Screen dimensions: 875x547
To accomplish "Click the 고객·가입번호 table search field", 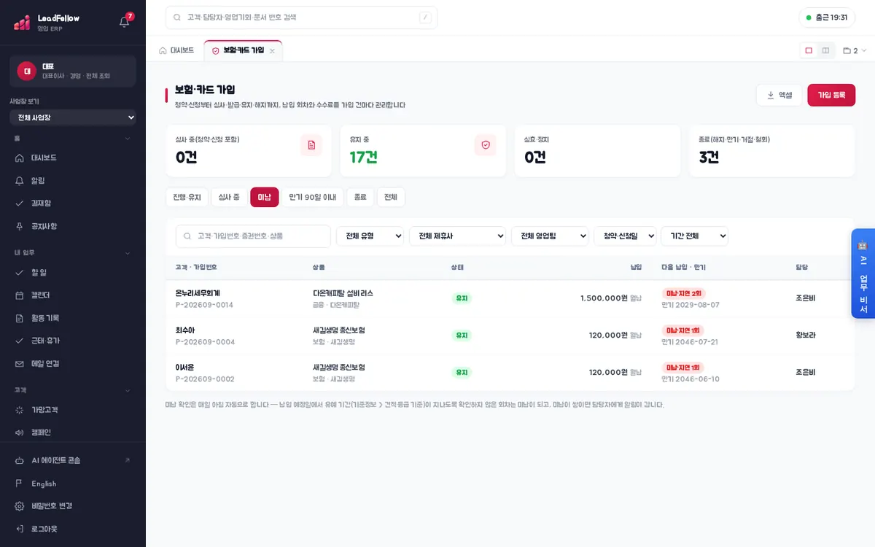I will 253,236.
